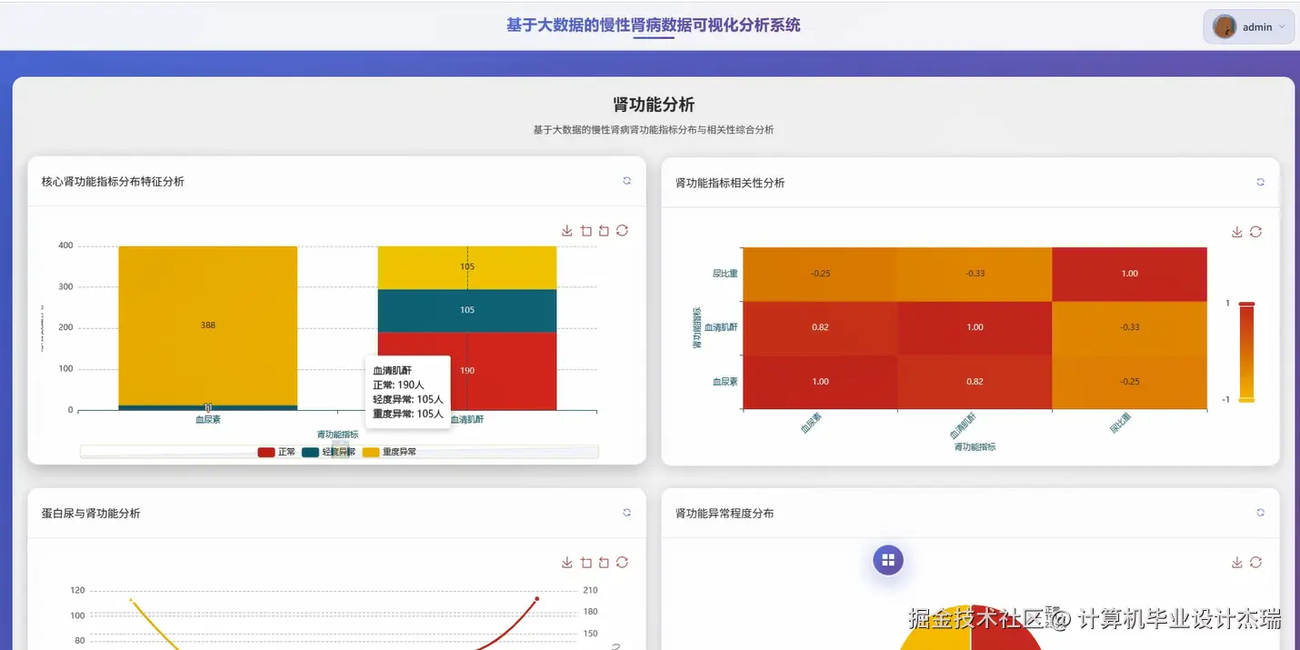Activate area zoom on the stacked bar chart

click(x=586, y=231)
